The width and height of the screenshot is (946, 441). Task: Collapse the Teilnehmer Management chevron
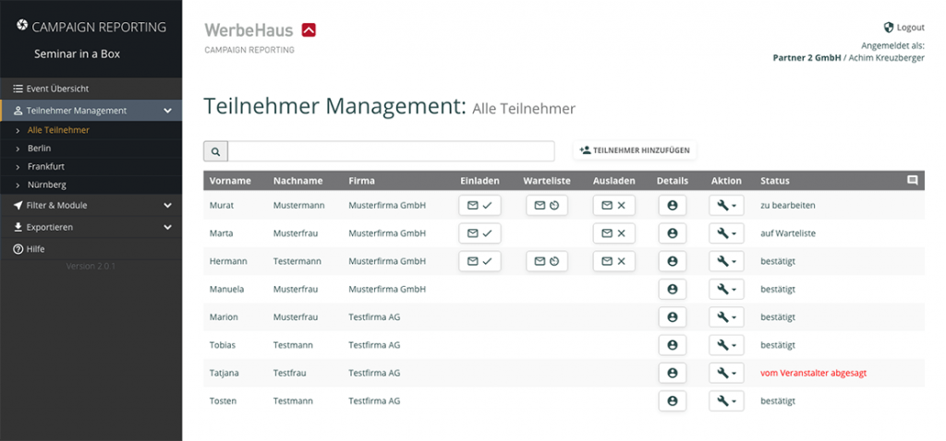(x=168, y=111)
